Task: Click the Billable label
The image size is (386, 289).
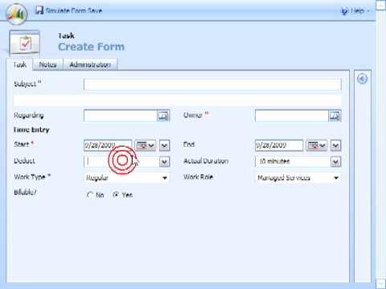Action: 25,193
